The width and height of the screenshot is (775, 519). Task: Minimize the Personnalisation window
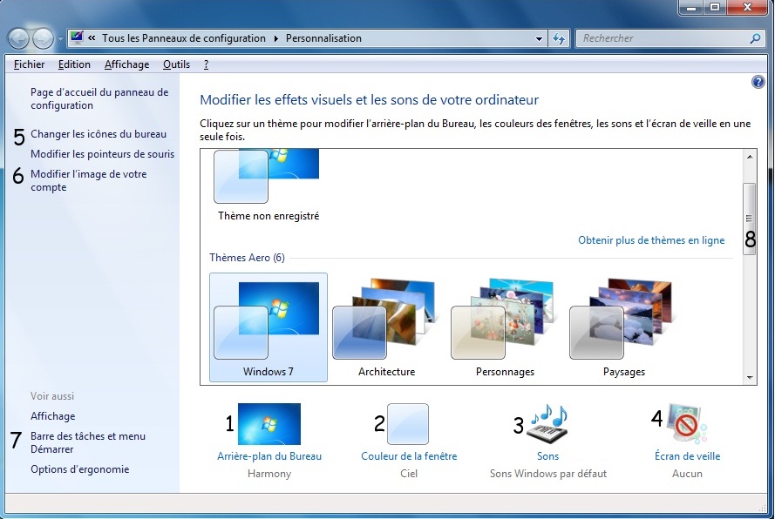tap(691, 8)
